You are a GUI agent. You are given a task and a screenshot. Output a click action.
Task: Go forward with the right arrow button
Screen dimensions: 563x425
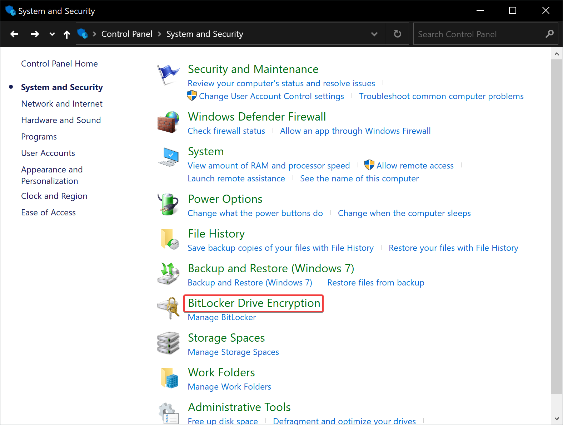[x=35, y=34]
